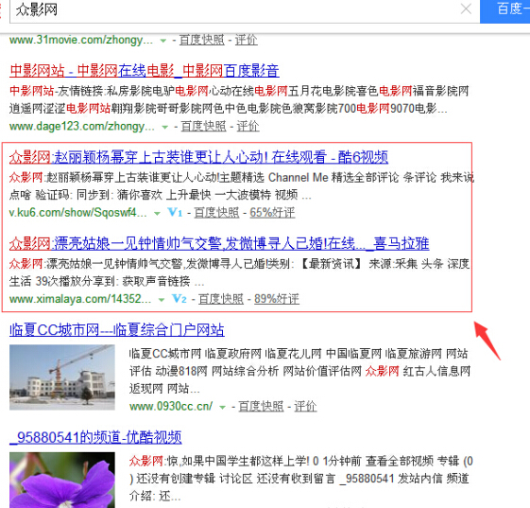Click the 89%好评 rating link

tap(277, 299)
